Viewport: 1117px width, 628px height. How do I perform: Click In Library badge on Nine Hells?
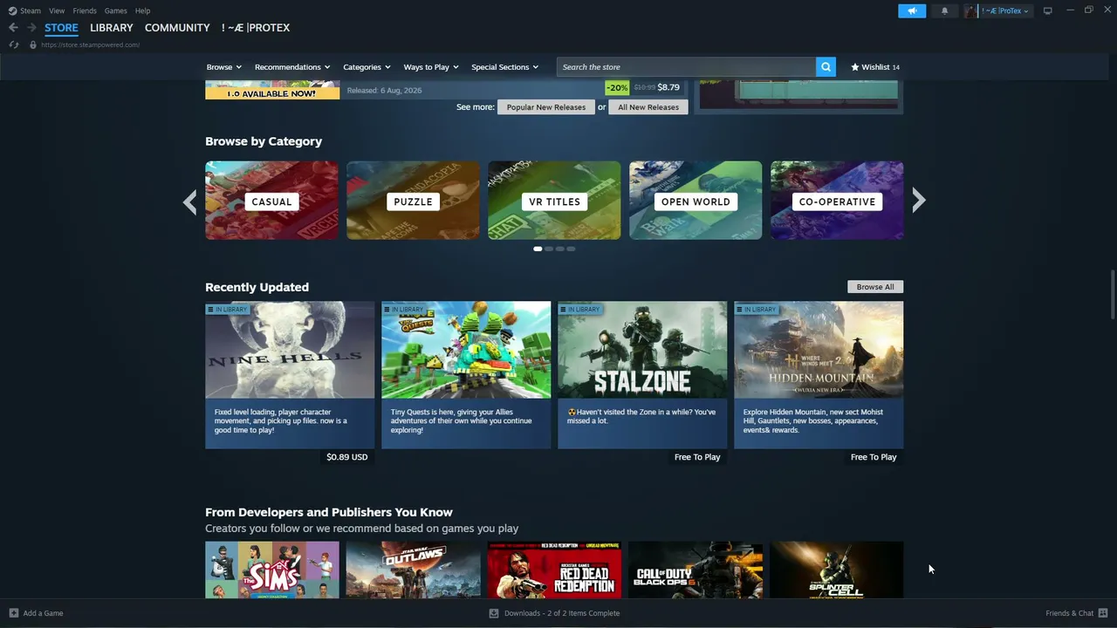[227, 309]
